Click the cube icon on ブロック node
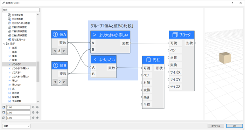 click(x=175, y=35)
